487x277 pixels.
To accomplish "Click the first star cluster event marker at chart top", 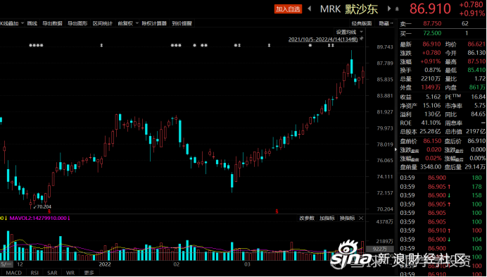I will (36, 45).
